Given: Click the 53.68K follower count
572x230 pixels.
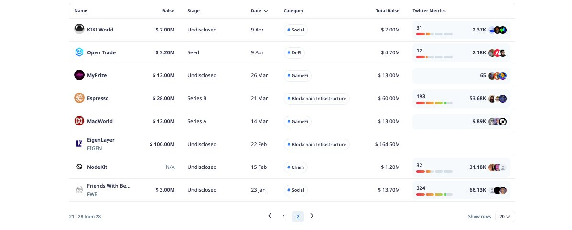Looking at the screenshot, I should click(x=477, y=98).
